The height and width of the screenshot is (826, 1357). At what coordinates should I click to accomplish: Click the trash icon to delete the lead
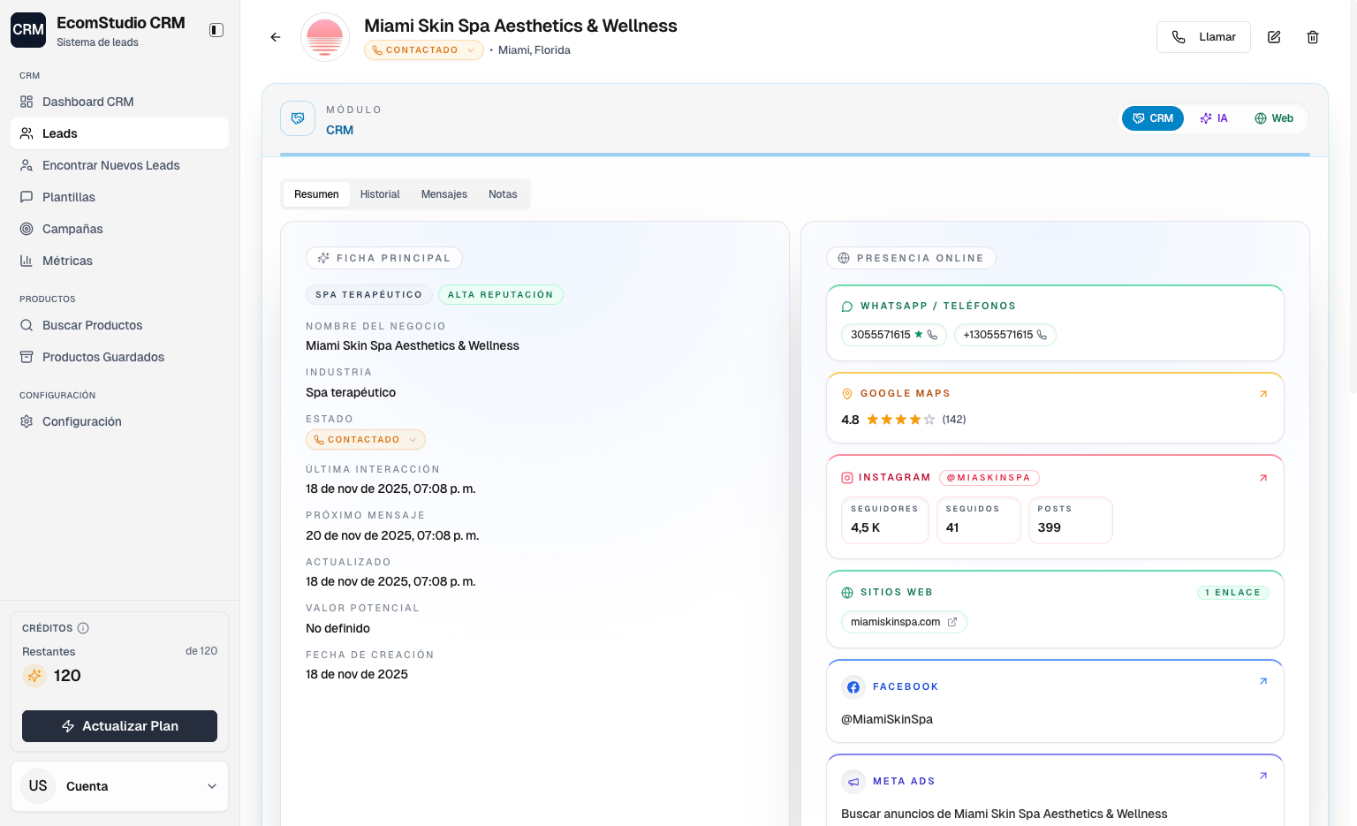pos(1313,36)
